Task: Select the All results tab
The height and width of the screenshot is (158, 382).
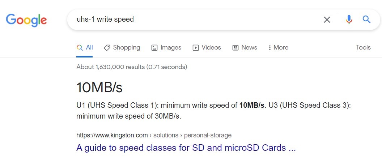Action: (85, 47)
